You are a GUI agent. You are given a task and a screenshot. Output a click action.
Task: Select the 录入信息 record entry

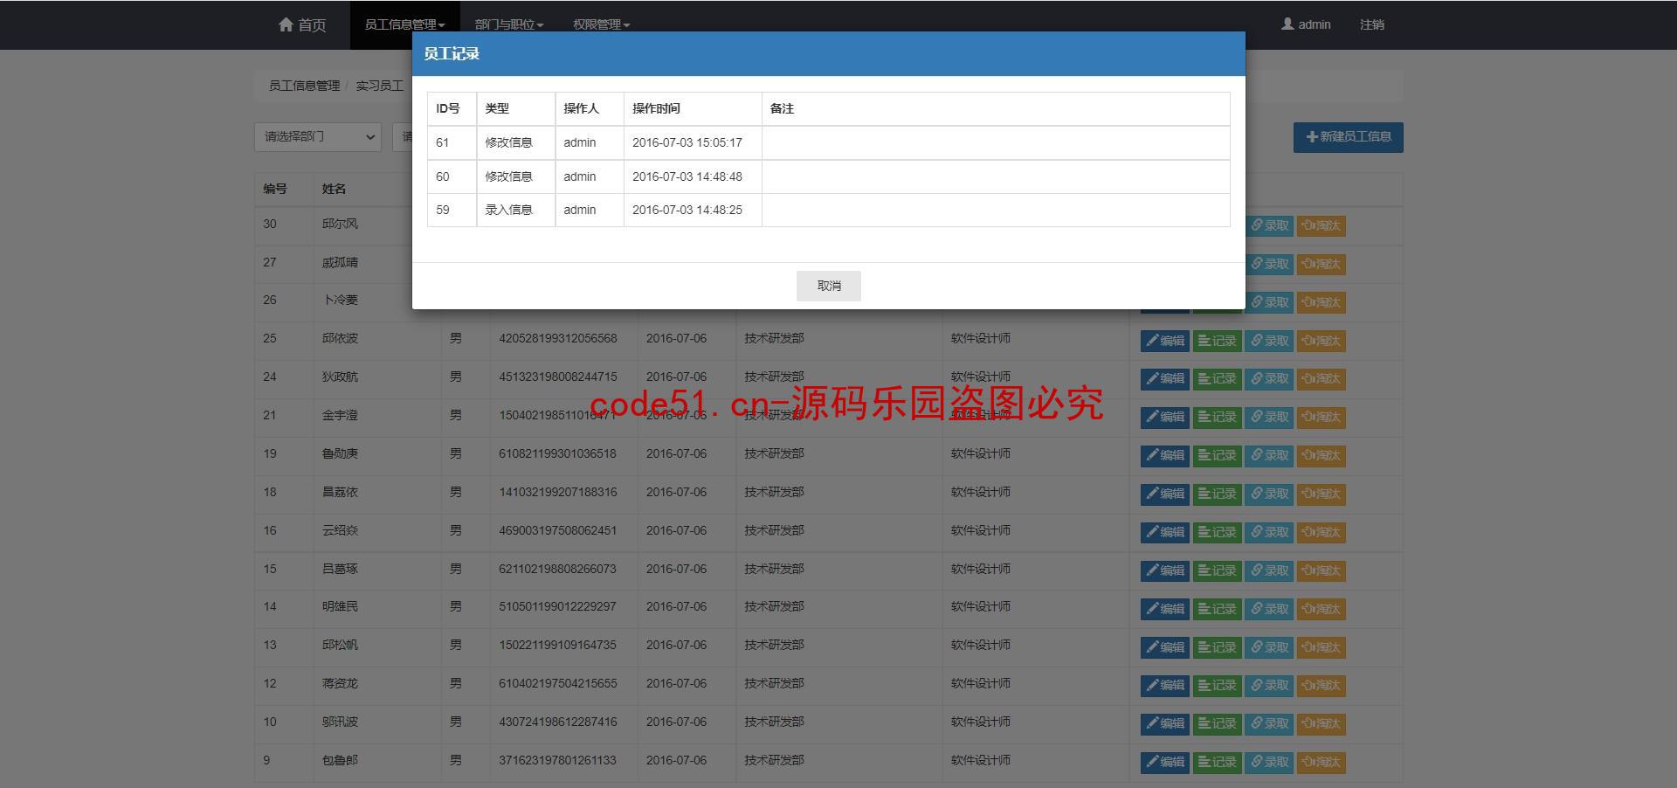point(508,210)
